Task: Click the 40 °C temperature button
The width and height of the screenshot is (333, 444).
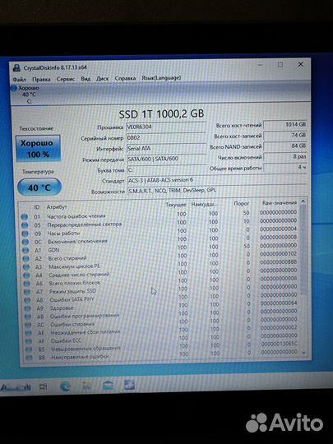Action: click(39, 187)
